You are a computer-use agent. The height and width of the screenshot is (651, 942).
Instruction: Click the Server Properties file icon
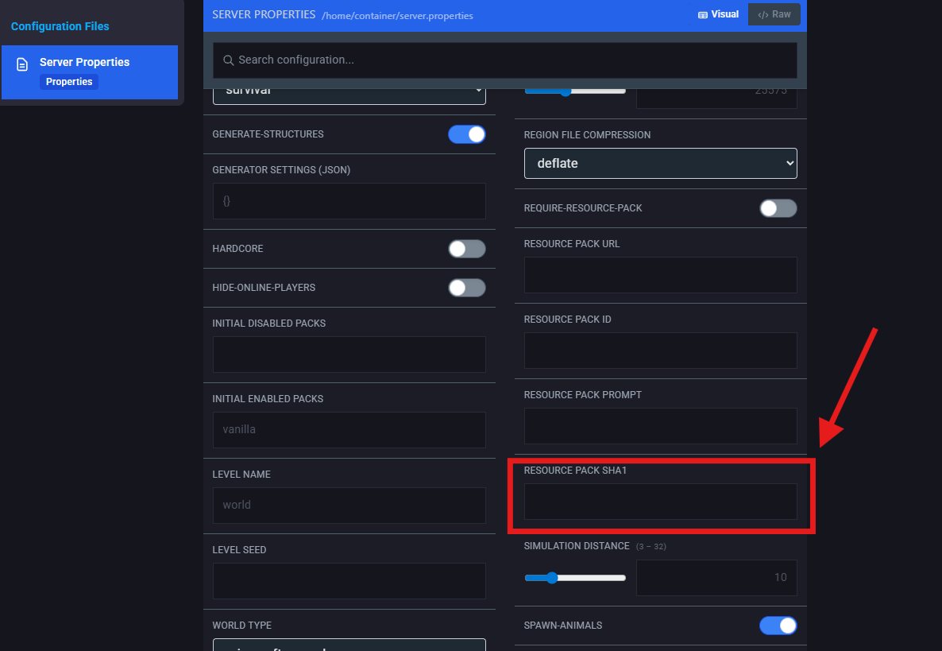pyautogui.click(x=22, y=64)
